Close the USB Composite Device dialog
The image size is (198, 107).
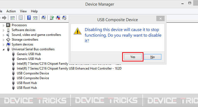[x=160, y=19]
